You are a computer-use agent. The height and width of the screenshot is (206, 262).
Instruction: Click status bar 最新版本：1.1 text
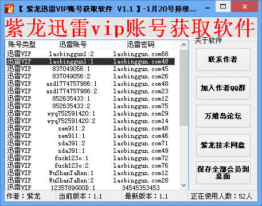point(146,196)
